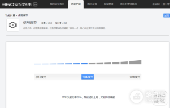
Task: Click the first blue signal bar
Action: click(x=37, y=64)
